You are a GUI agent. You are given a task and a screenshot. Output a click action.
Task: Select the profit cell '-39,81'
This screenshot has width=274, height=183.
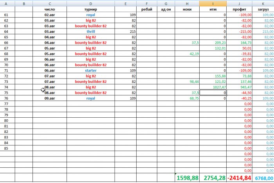239,54
